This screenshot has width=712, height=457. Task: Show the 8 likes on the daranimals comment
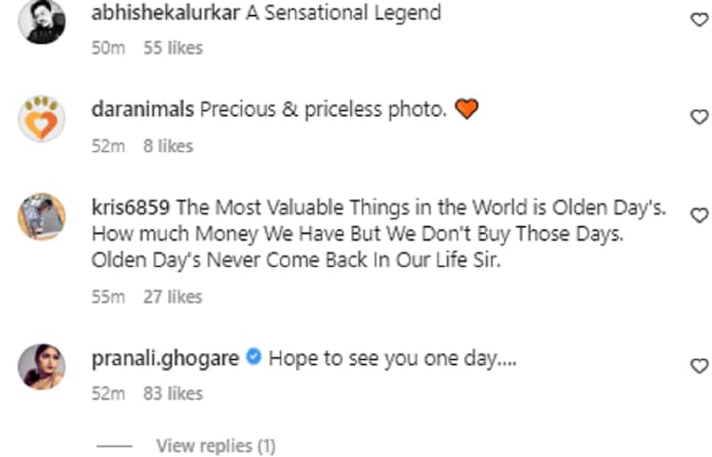click(168, 145)
